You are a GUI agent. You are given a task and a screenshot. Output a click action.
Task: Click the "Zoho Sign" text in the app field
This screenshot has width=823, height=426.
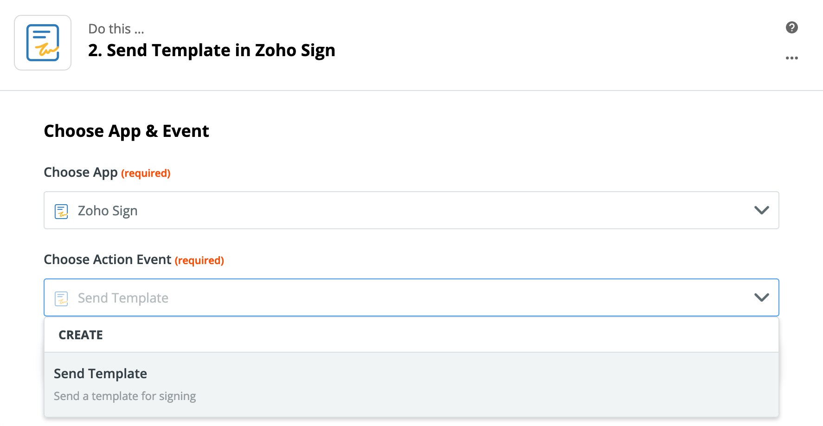tap(108, 211)
